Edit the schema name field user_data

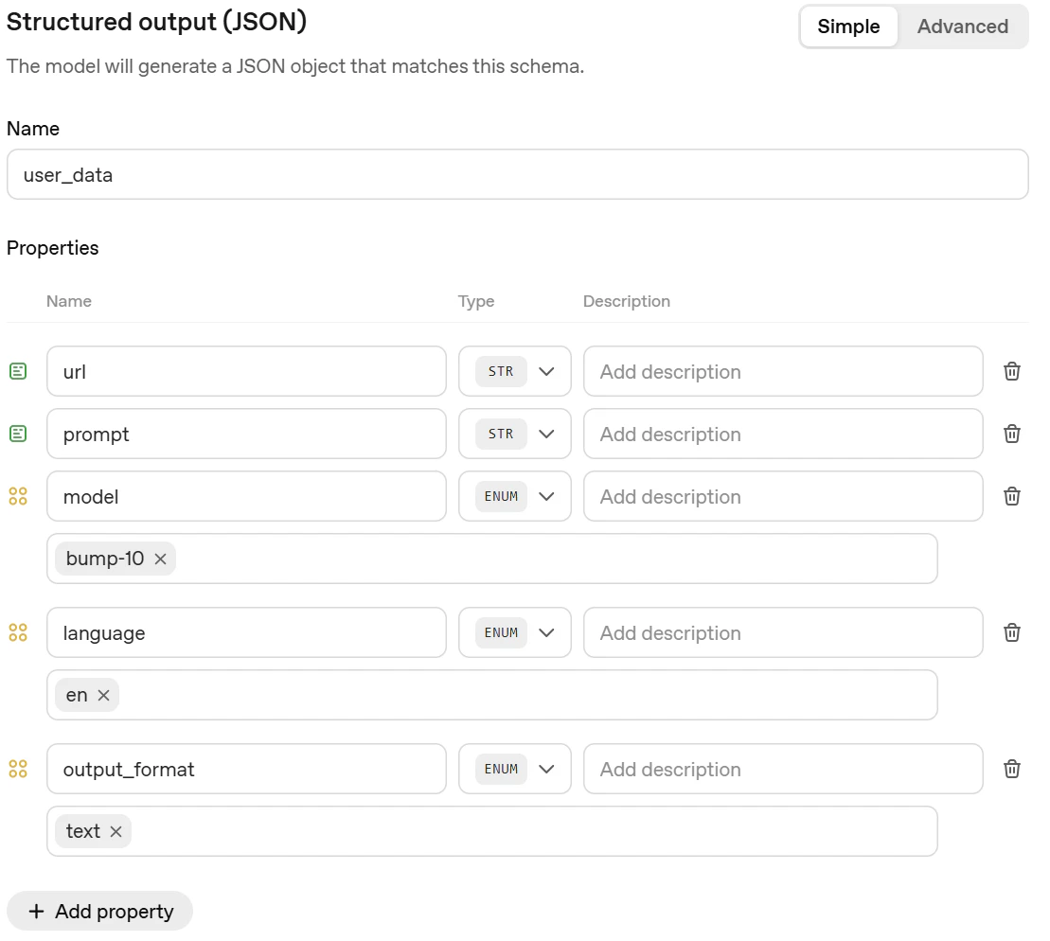pos(517,174)
